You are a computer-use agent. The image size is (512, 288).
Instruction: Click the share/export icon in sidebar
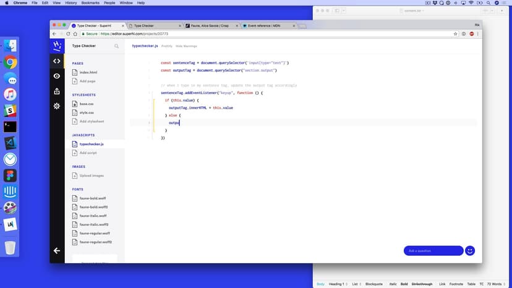(x=57, y=91)
